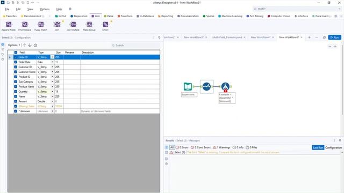Uncheck the Amount field checkbox
This screenshot has height=193, width=344.
[16, 101]
